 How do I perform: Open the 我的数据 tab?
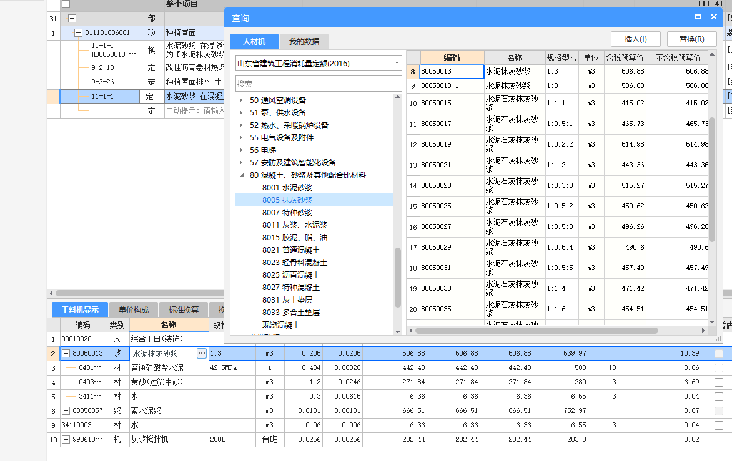[304, 42]
